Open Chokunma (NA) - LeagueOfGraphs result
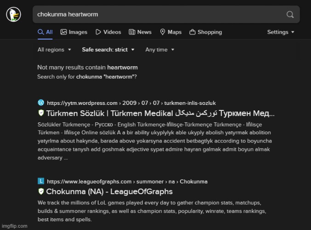The height and width of the screenshot is (230, 311). coord(109,191)
